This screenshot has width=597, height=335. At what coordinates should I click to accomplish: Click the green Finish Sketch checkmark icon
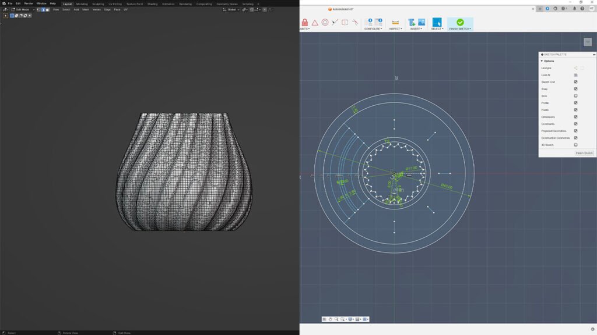point(460,22)
